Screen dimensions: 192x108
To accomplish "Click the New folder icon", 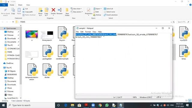I will (67, 10).
